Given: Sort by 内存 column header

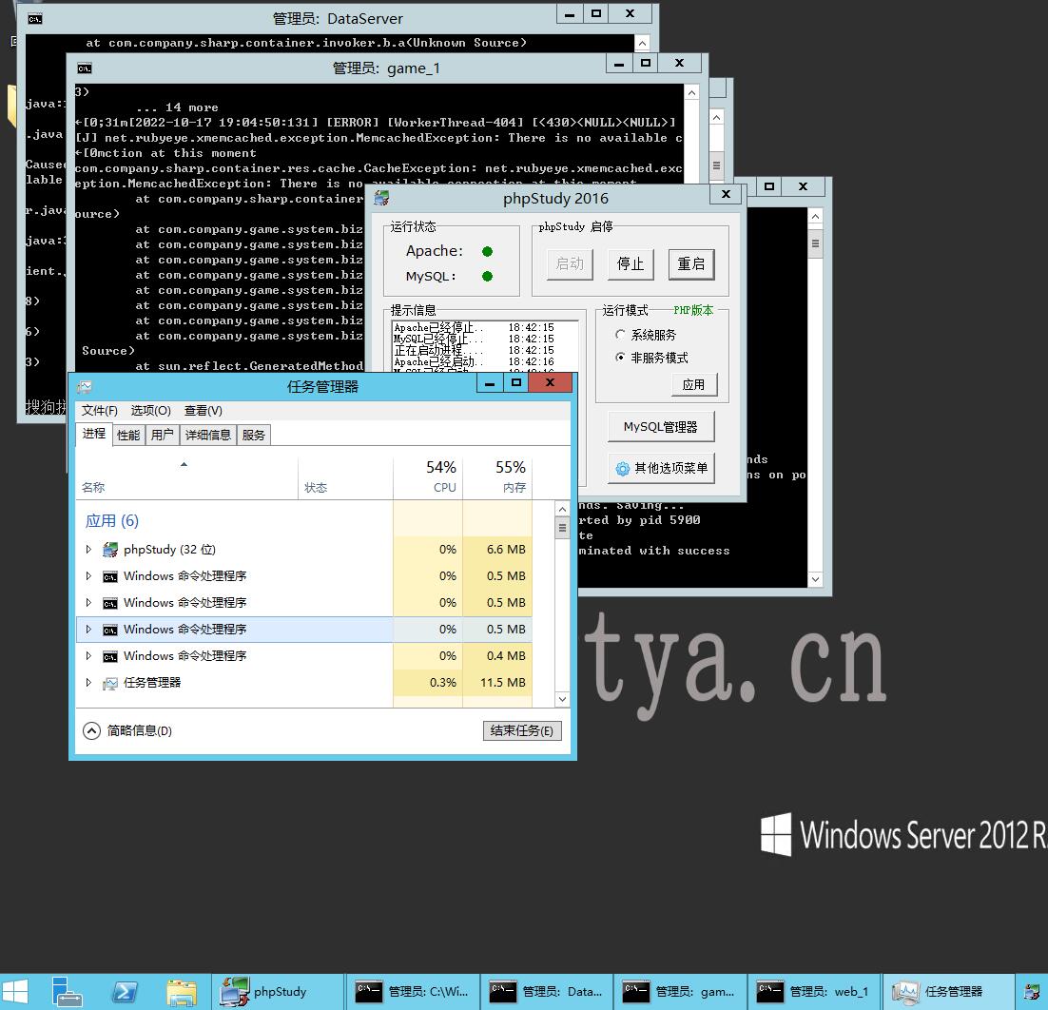Looking at the screenshot, I should [x=497, y=476].
